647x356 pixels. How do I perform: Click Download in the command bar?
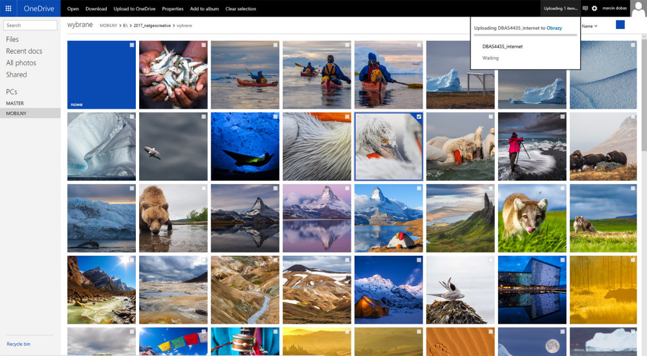[96, 8]
